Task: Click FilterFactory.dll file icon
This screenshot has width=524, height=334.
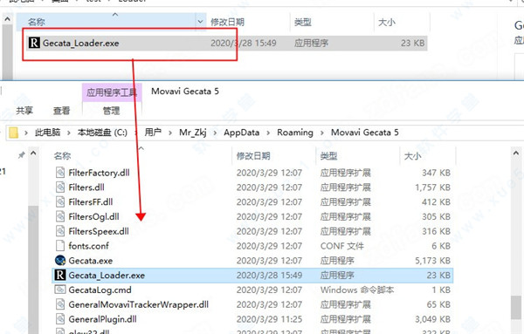Action: tap(60, 173)
